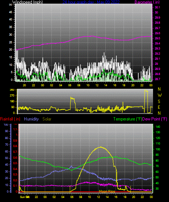Click the green temperature axis value '100'
169x202 pixels.
tap(158, 149)
